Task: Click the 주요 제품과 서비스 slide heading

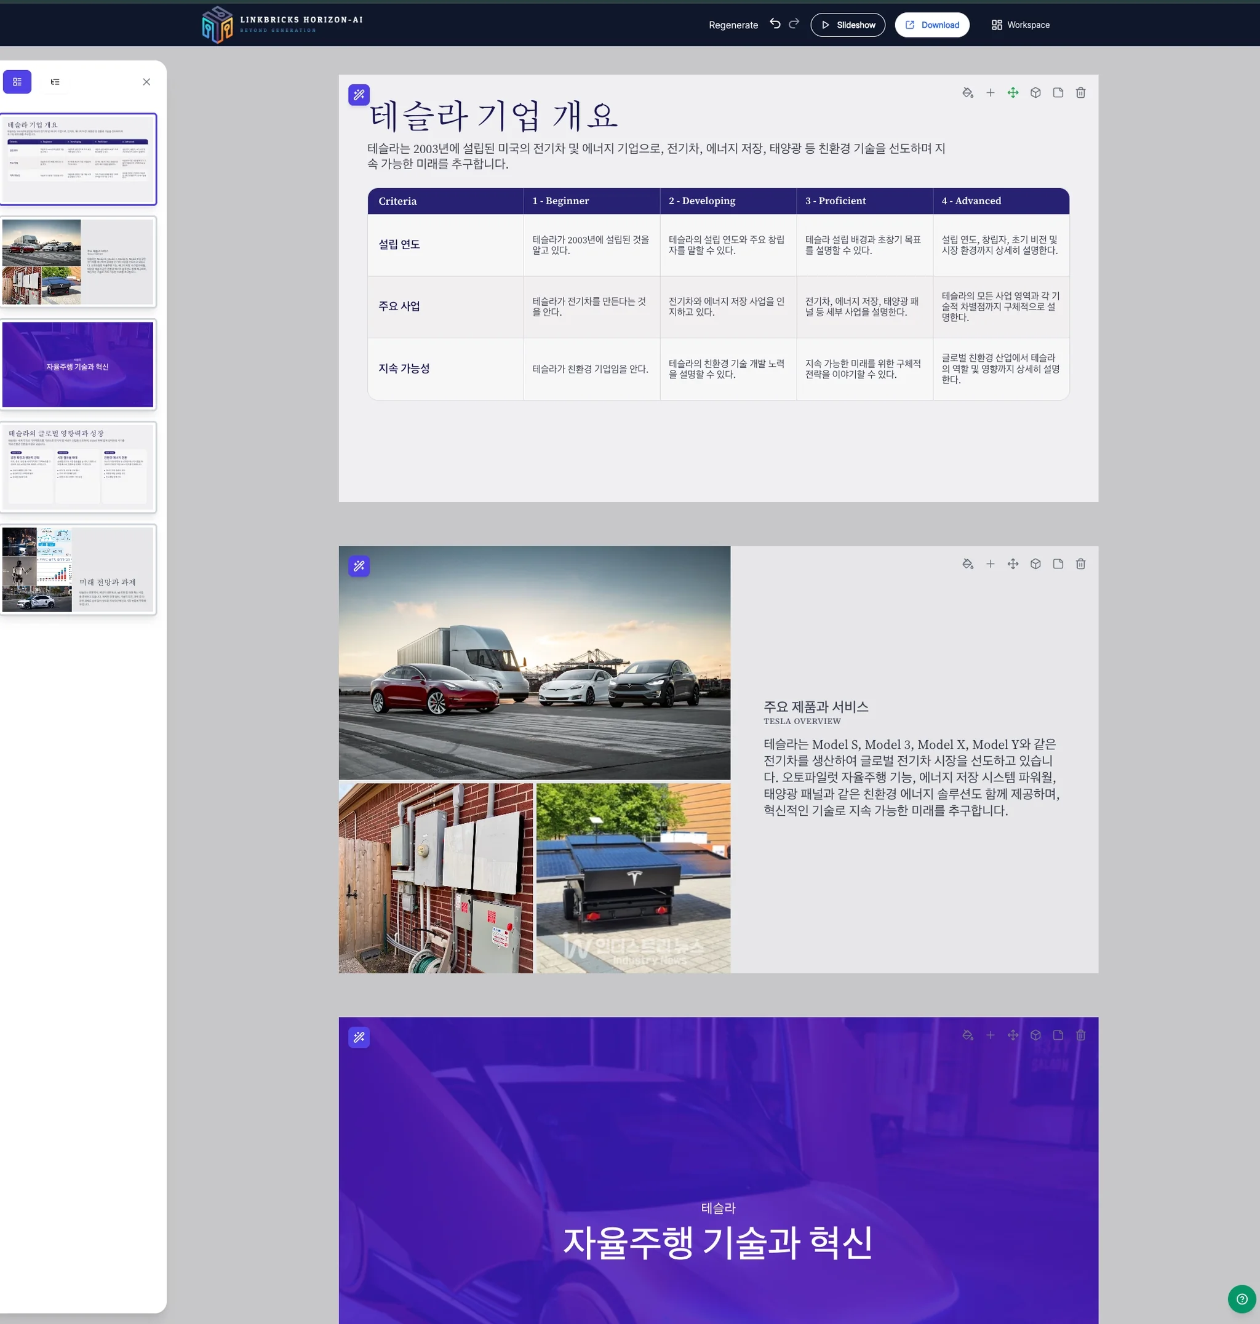Action: pos(816,706)
